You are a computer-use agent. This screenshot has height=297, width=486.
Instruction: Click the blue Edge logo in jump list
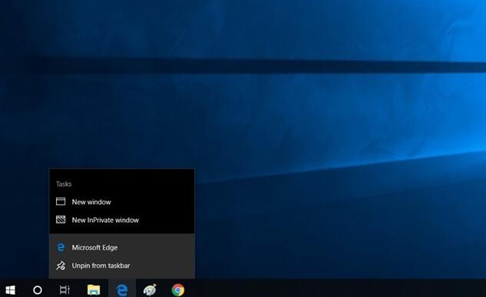click(x=61, y=247)
